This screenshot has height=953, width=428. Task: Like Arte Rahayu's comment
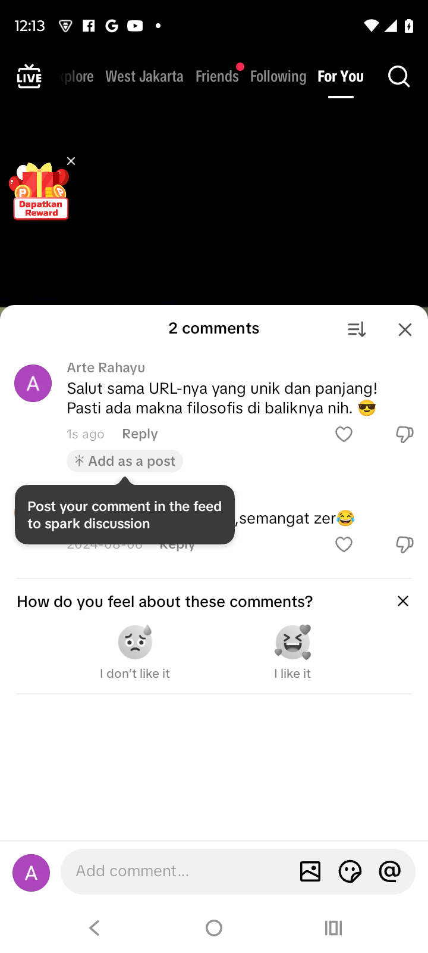pos(344,434)
